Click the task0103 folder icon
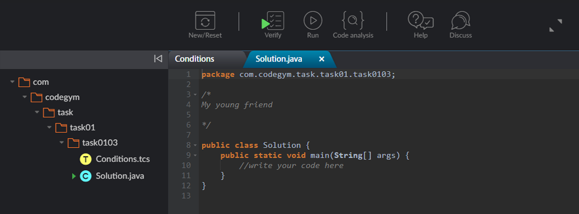 point(73,142)
